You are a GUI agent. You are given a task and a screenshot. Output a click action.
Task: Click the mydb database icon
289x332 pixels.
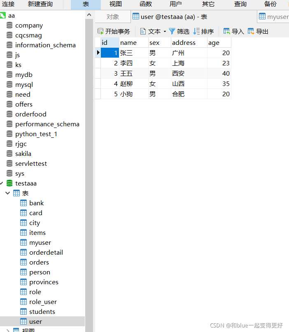(x=9, y=75)
